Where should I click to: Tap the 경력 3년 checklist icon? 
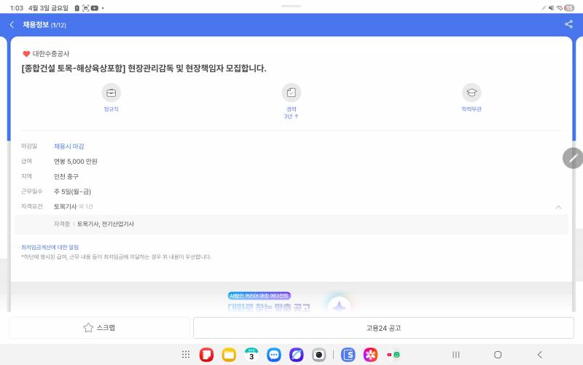tap(291, 93)
